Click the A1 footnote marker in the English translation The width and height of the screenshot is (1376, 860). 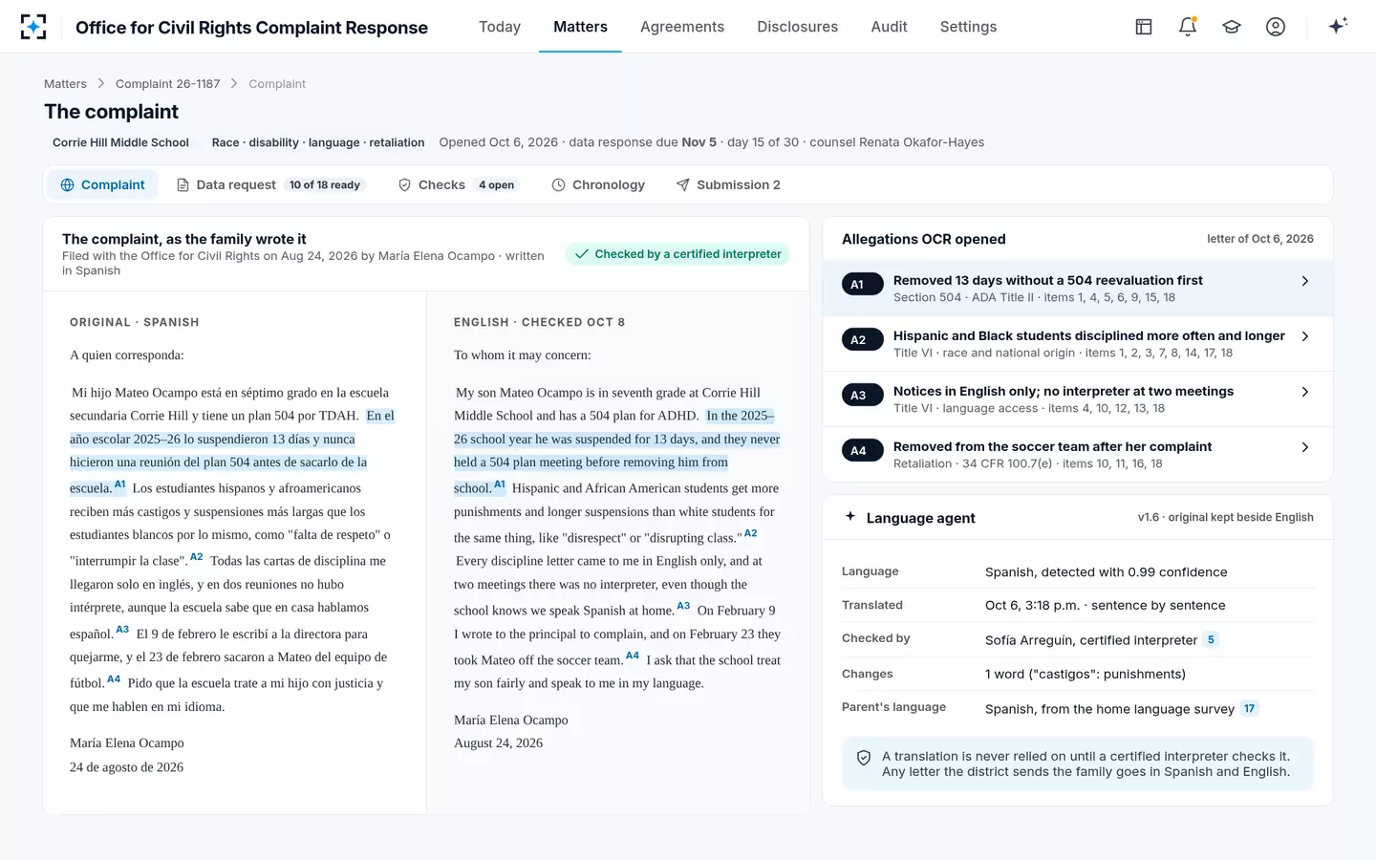499,484
